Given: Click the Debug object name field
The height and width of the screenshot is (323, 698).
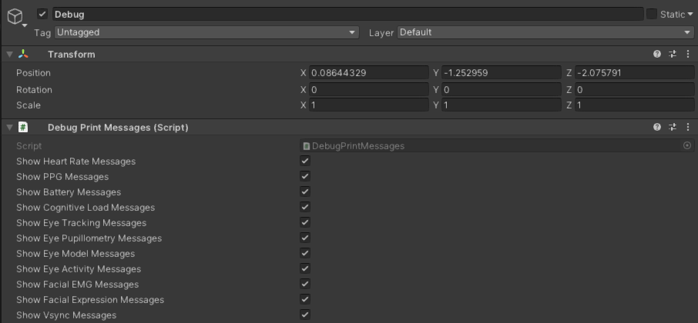Looking at the screenshot, I should [347, 14].
